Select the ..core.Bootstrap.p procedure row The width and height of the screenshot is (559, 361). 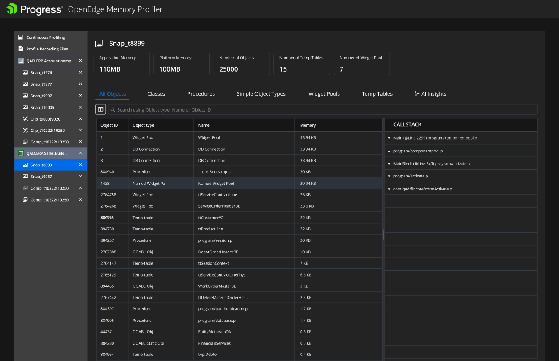[239, 172]
